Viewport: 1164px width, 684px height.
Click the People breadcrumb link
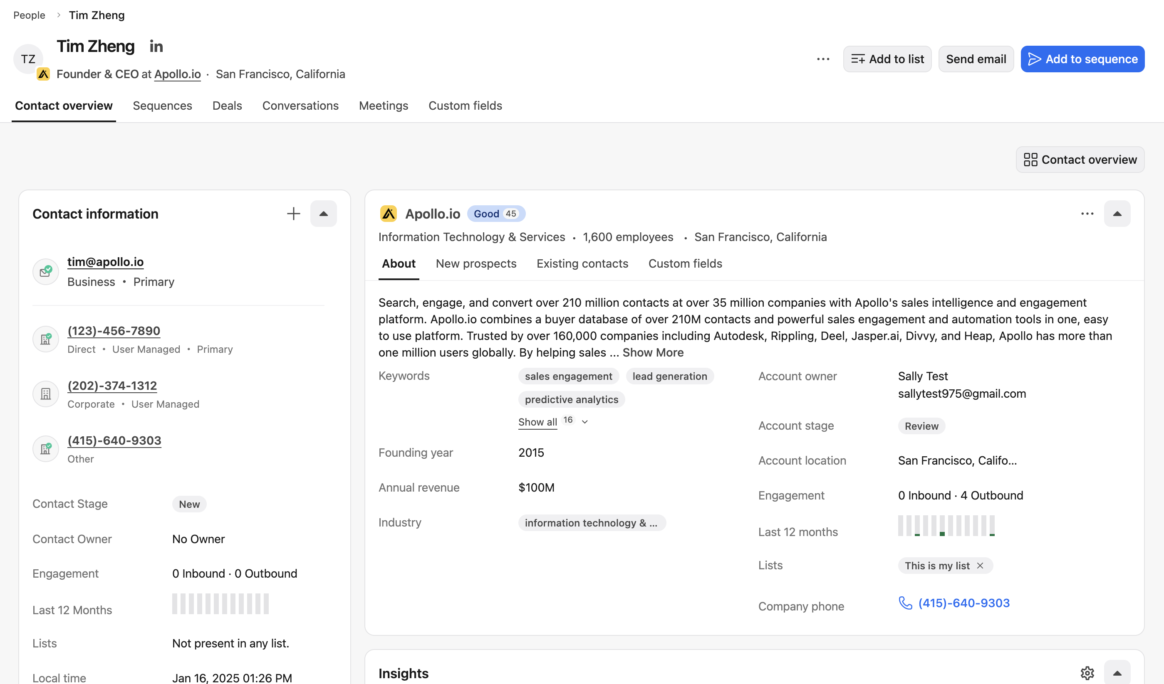29,15
